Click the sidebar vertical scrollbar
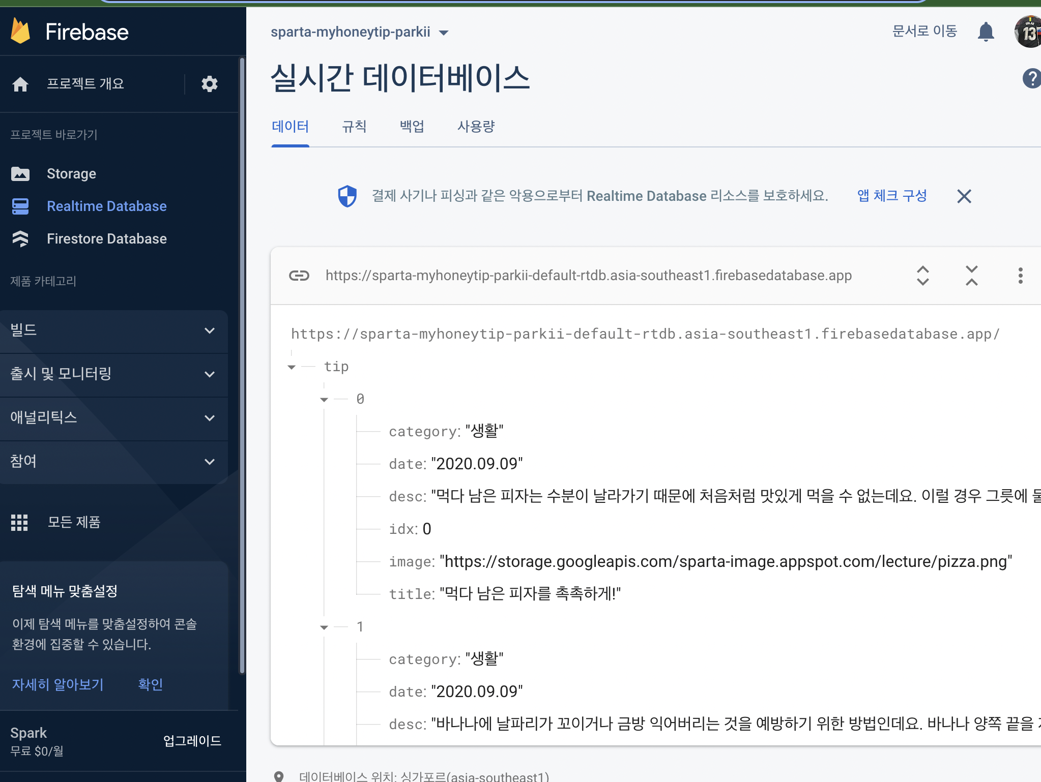 tap(242, 366)
